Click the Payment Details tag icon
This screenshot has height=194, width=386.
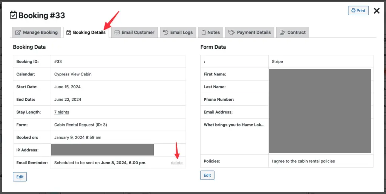pos(231,32)
